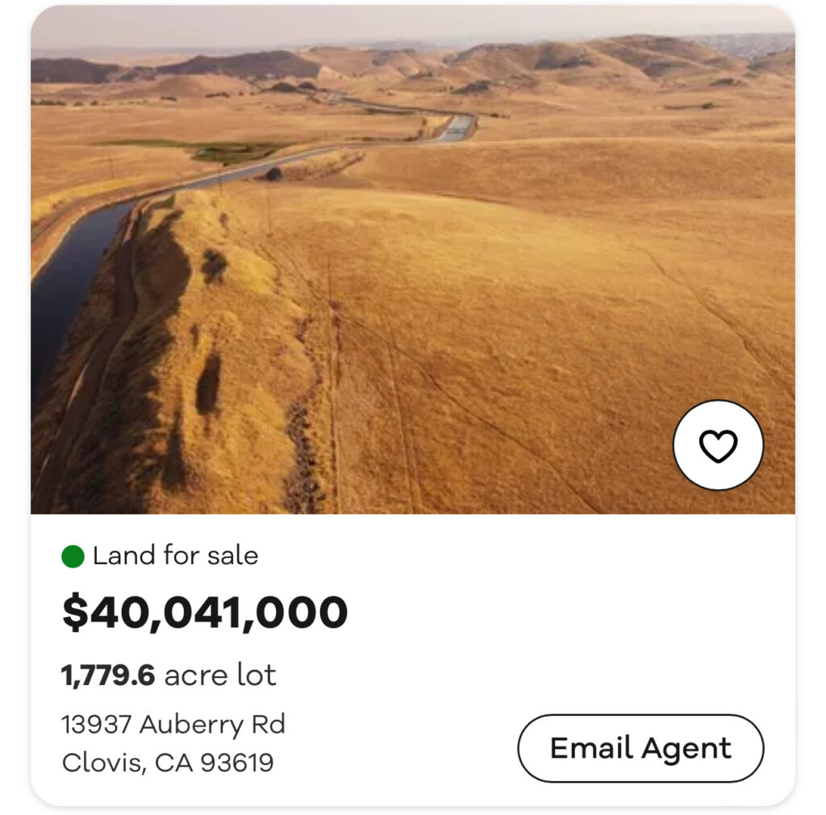Click the "acre lot" text
This screenshot has height=815, width=826.
(220, 675)
